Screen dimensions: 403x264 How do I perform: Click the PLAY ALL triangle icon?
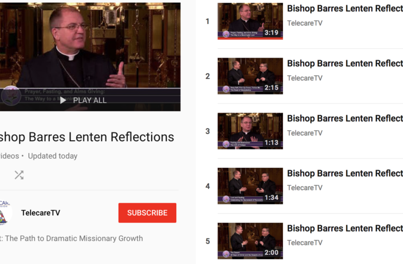[x=63, y=100]
